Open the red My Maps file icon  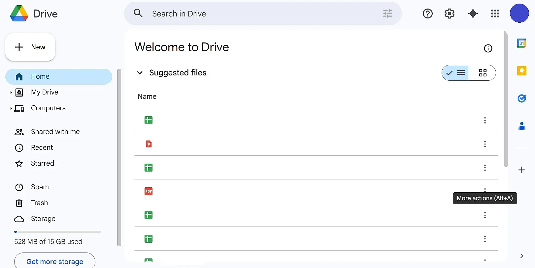click(x=149, y=144)
